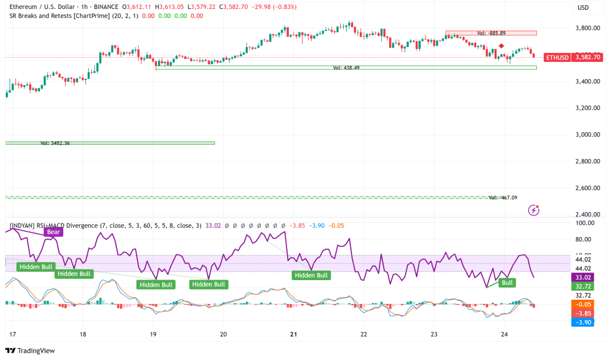Image resolution: width=611 pixels, height=360 pixels.
Task: Click the red ETHUSD price tag label
Action: click(556, 58)
